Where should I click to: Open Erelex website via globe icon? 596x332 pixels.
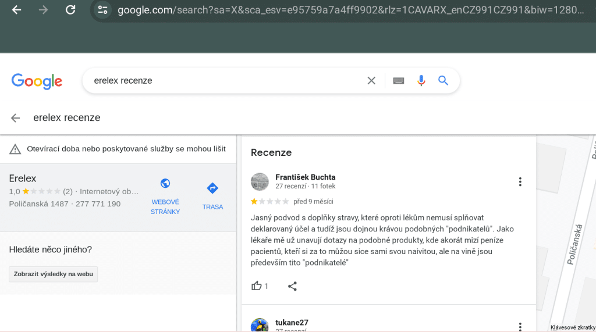click(165, 184)
